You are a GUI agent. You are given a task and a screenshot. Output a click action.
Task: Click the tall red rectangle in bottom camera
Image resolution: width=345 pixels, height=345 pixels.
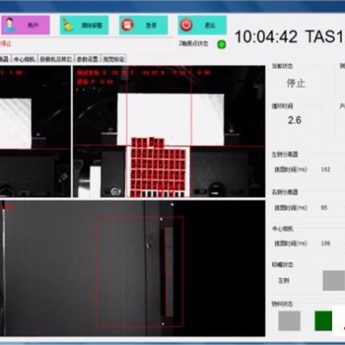point(169,272)
